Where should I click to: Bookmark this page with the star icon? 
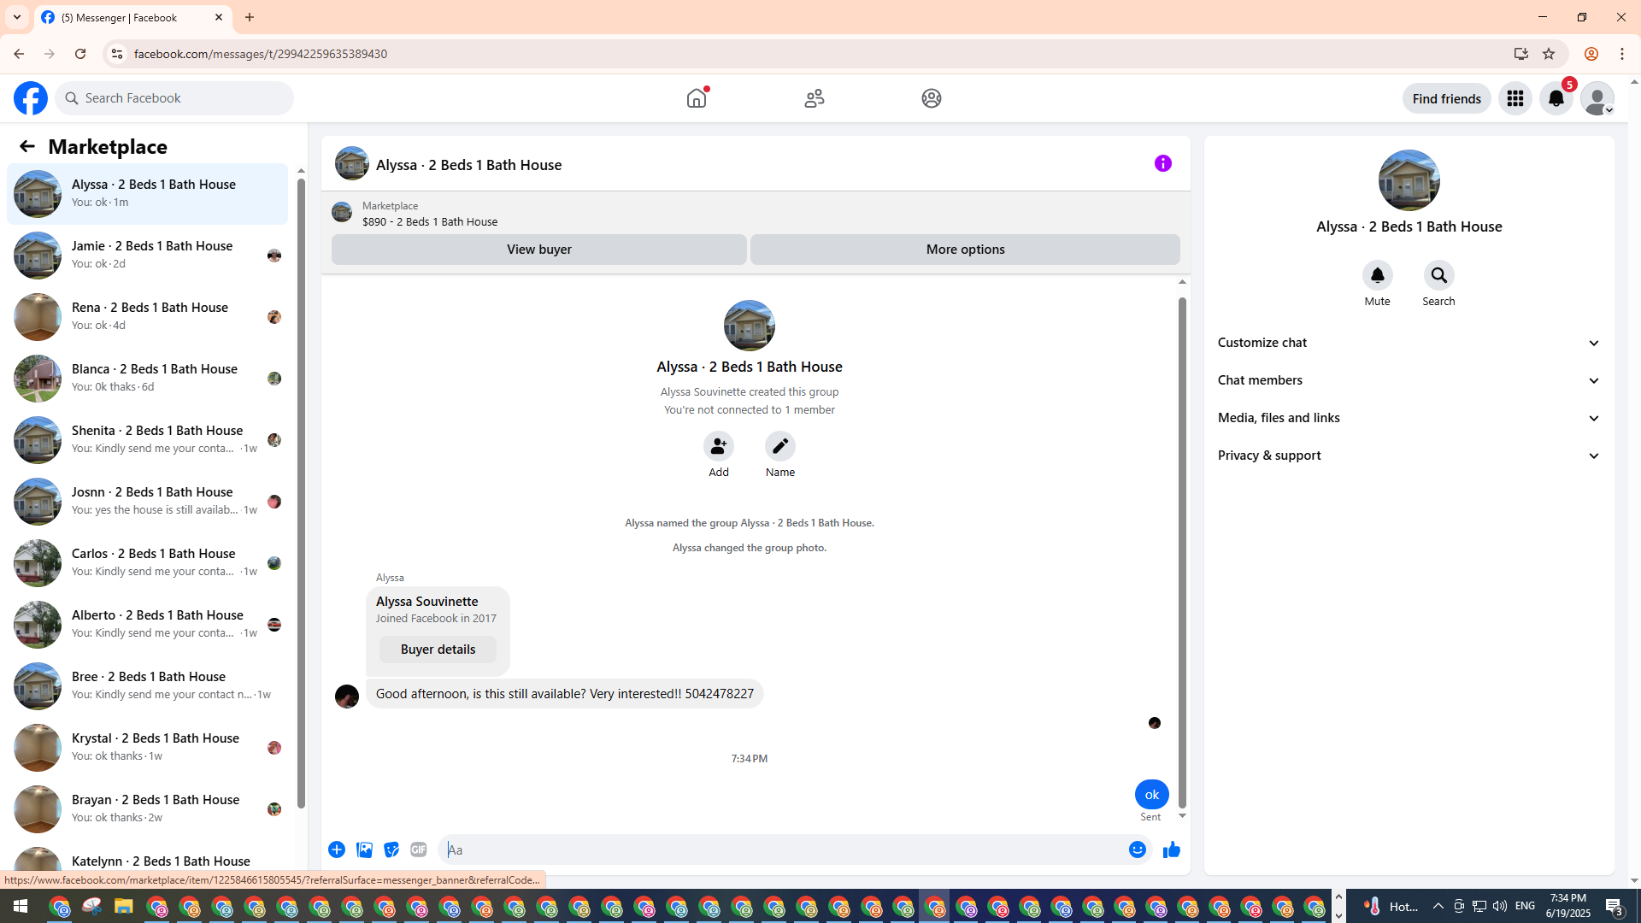tap(1549, 54)
